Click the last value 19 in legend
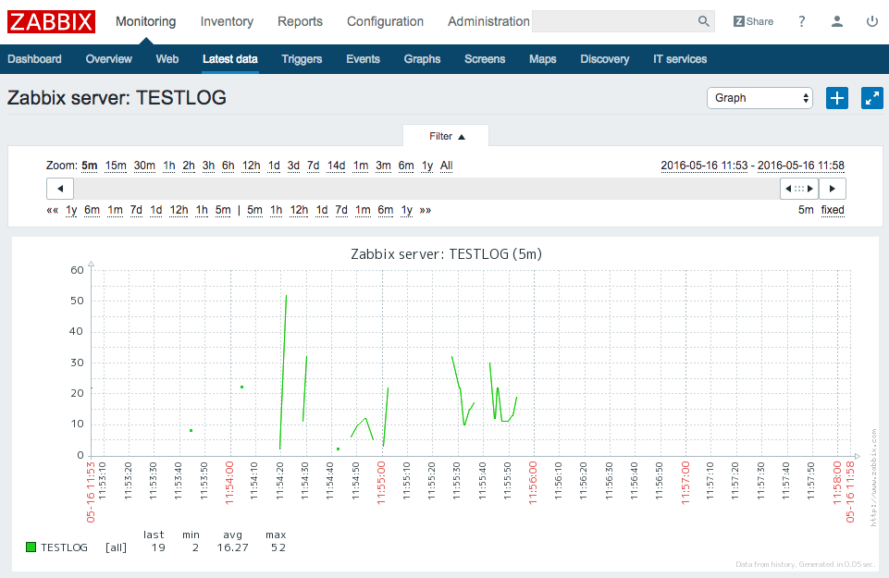 tap(158, 547)
